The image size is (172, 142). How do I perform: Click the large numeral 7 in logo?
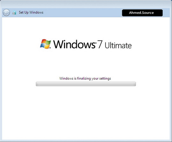point(100,44)
